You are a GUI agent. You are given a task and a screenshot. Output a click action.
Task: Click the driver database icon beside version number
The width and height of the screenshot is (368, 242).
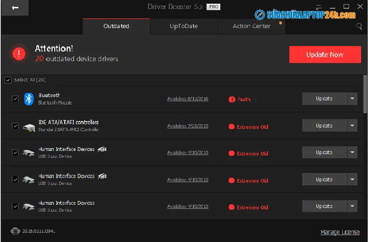[15, 231]
